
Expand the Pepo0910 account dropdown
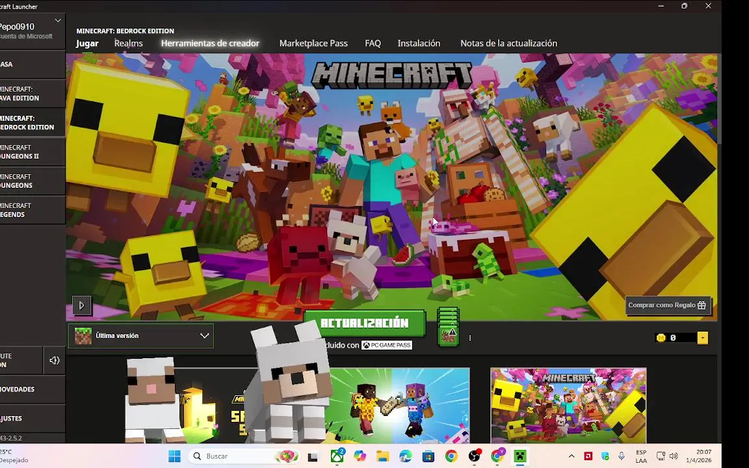pyautogui.click(x=58, y=21)
